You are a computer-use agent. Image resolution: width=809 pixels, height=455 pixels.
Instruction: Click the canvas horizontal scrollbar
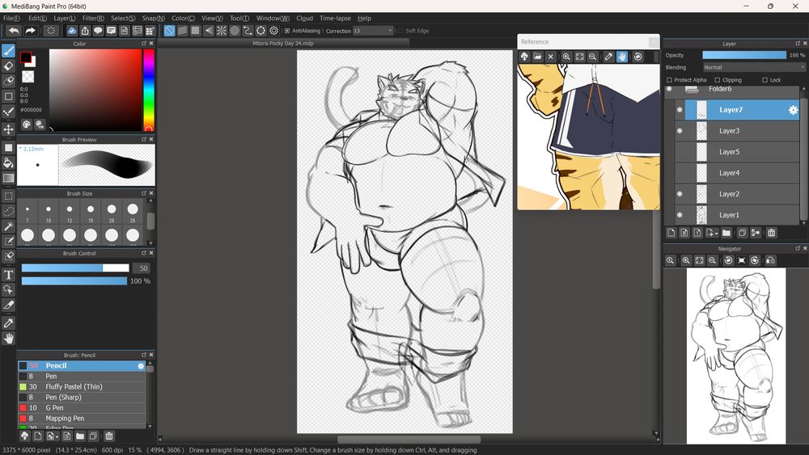(x=409, y=440)
